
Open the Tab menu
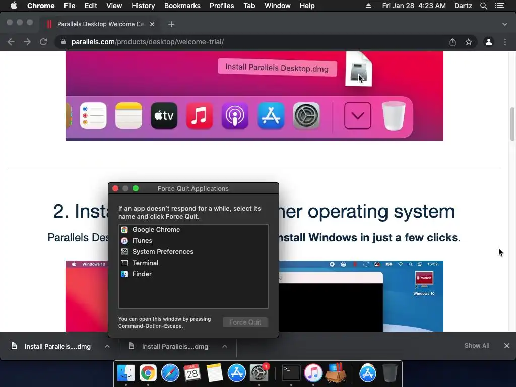tap(249, 6)
